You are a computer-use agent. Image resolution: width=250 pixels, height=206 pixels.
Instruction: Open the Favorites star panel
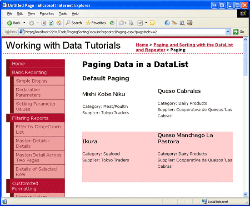(95, 23)
